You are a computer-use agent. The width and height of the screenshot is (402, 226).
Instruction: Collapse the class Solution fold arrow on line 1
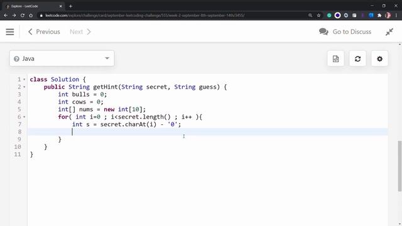[x=24, y=80]
